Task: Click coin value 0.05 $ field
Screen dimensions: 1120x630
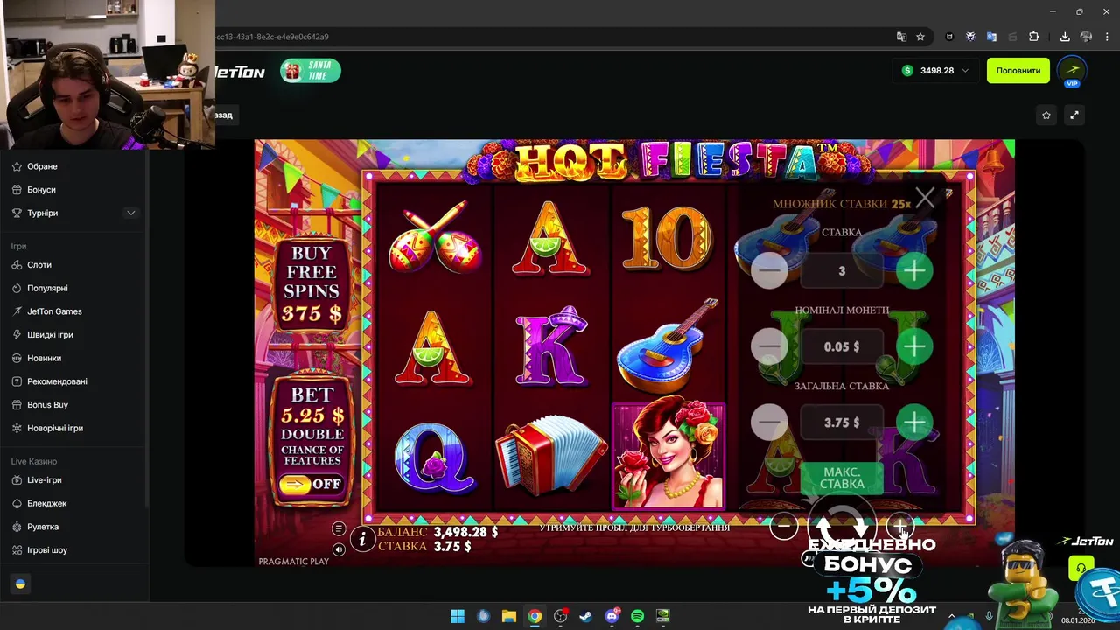Action: coord(842,347)
